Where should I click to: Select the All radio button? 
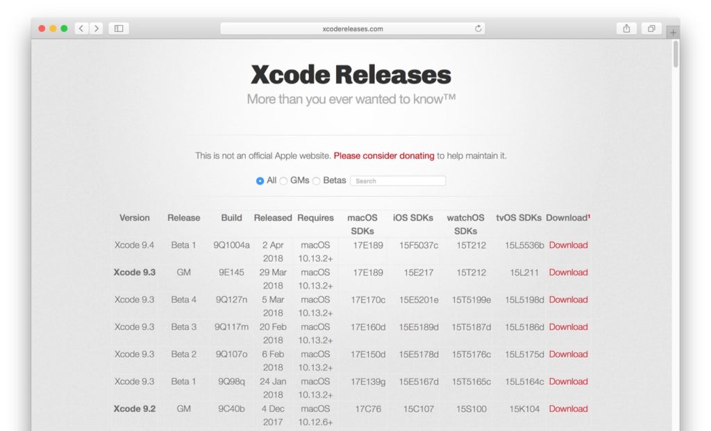[x=260, y=181]
